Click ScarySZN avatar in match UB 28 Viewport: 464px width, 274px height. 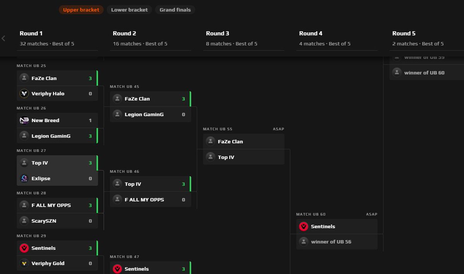coord(24,221)
